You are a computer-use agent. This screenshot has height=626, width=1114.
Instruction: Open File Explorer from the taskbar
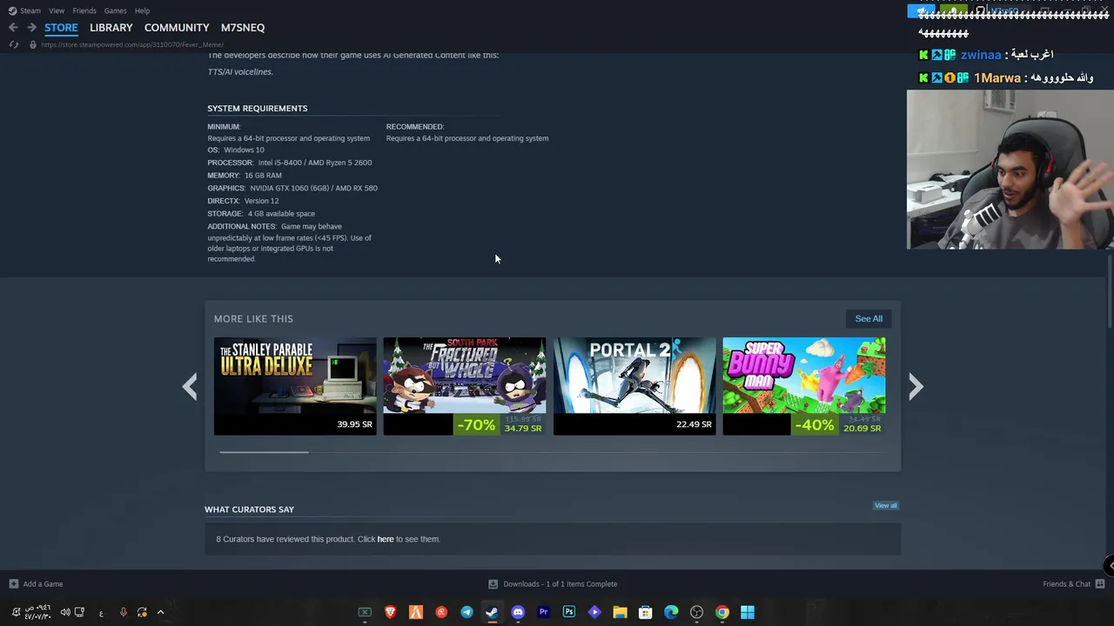click(620, 612)
